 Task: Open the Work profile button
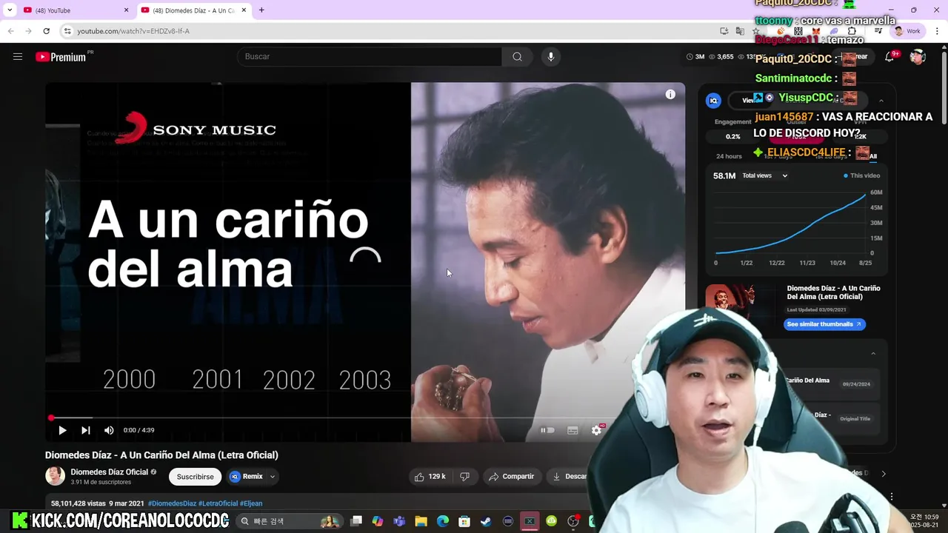(x=907, y=31)
